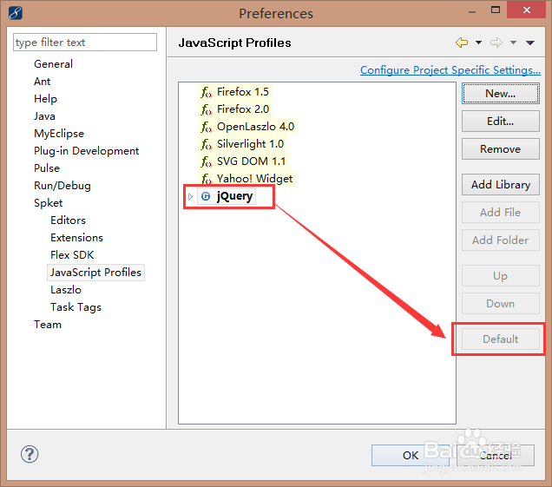Click the Firefox 1.5 profile icon
This screenshot has width=552, height=487.
(x=207, y=92)
